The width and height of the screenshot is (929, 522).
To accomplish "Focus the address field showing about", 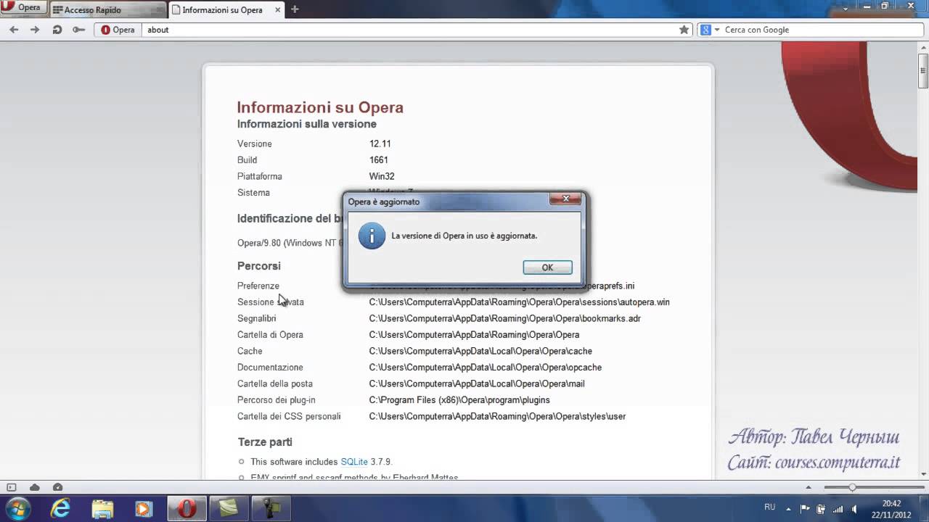I will tap(409, 30).
